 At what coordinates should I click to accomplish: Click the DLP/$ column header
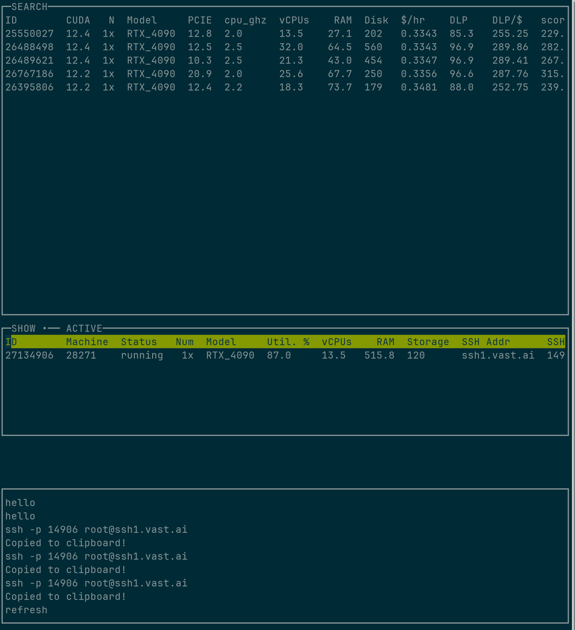(507, 20)
